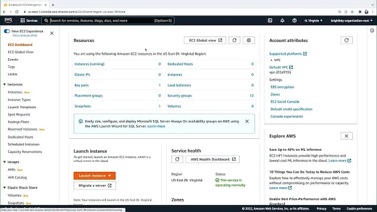
Task: Click the EC2 Global view button
Action: tap(205, 41)
